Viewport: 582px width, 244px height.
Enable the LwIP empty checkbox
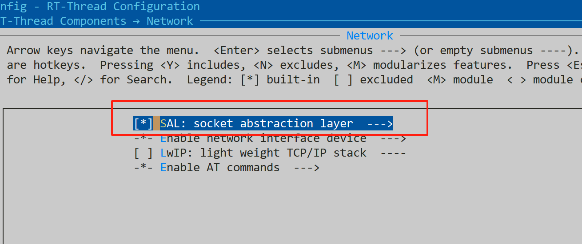tap(143, 153)
